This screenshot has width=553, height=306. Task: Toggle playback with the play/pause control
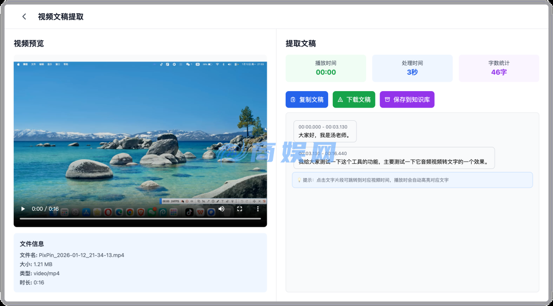(23, 209)
